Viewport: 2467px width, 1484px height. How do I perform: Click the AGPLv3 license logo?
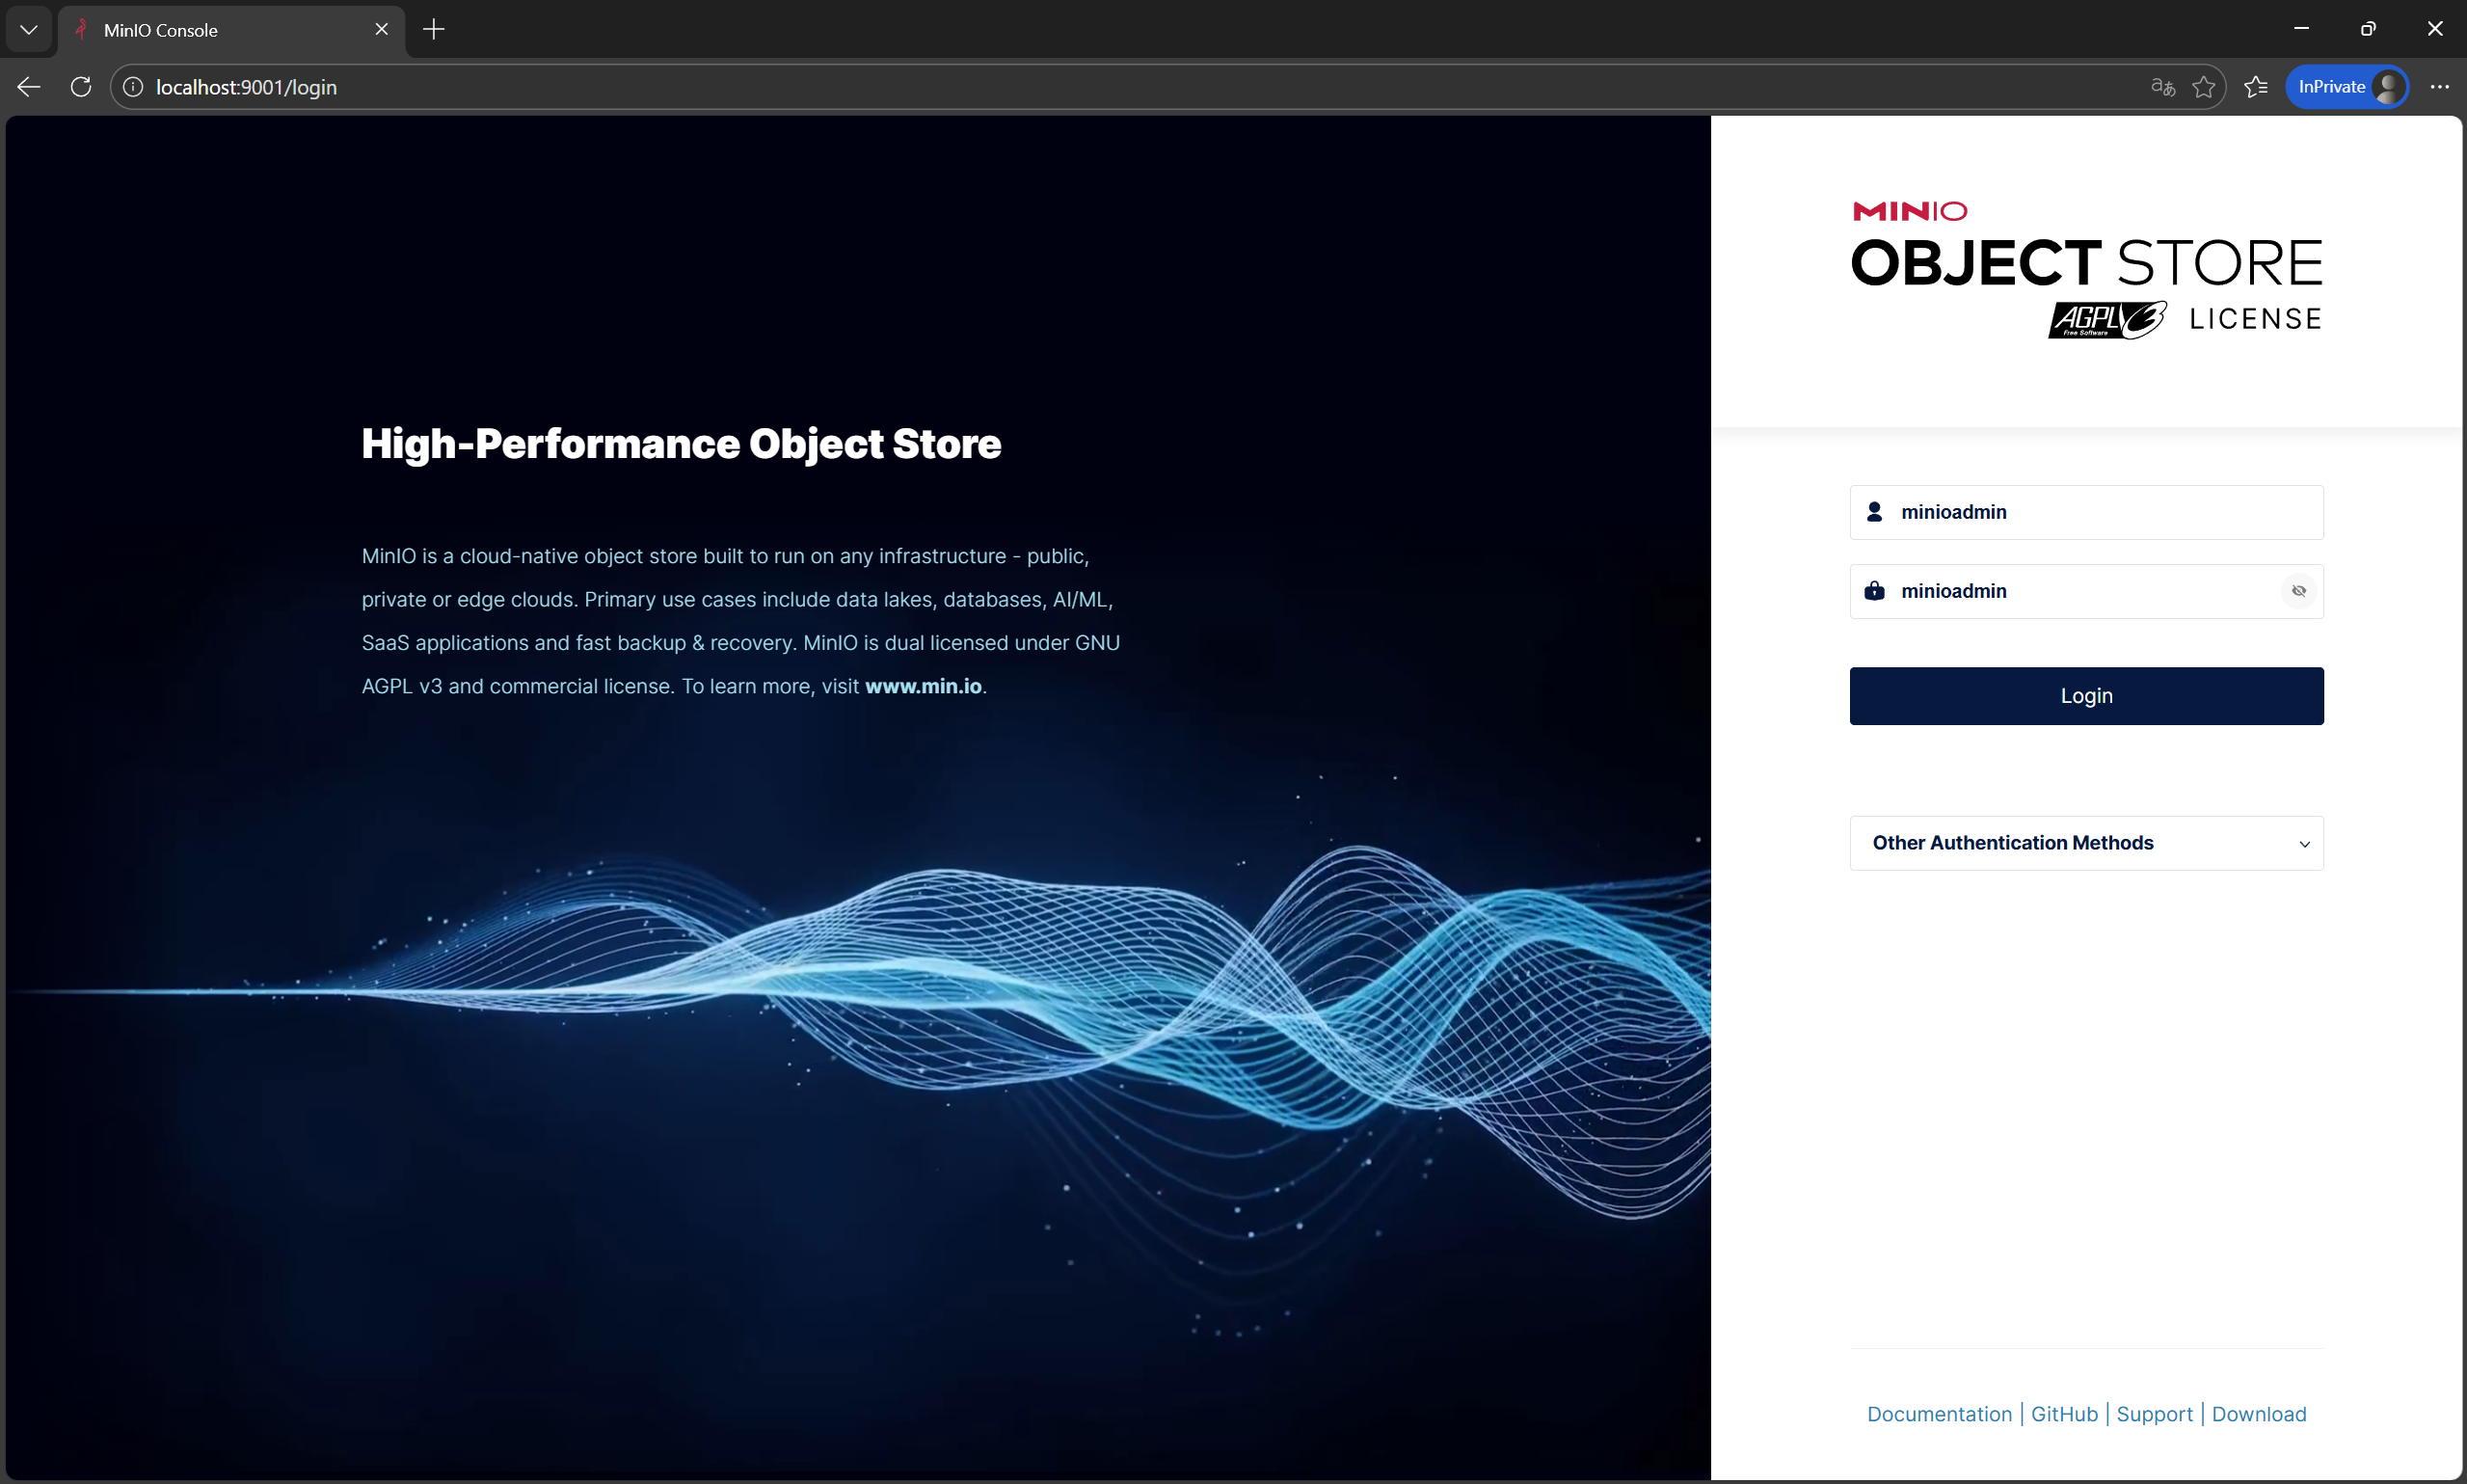[x=2106, y=319]
